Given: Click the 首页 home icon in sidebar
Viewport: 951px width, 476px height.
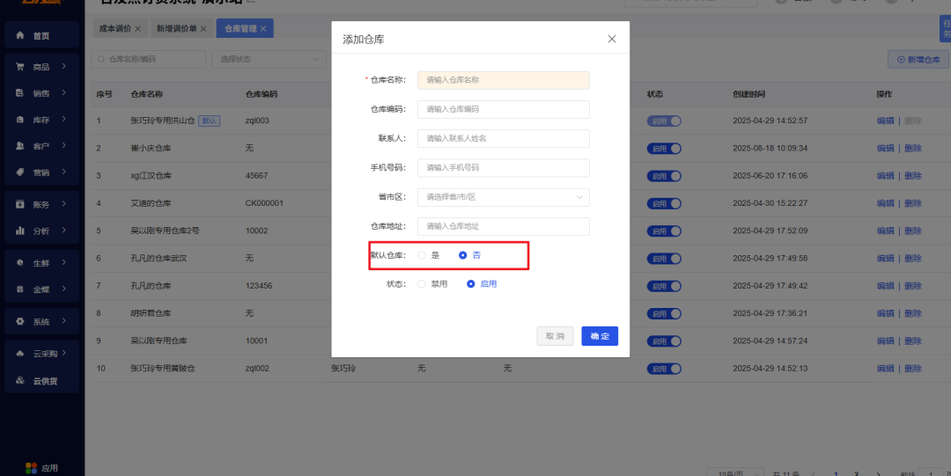Looking at the screenshot, I should pos(20,36).
